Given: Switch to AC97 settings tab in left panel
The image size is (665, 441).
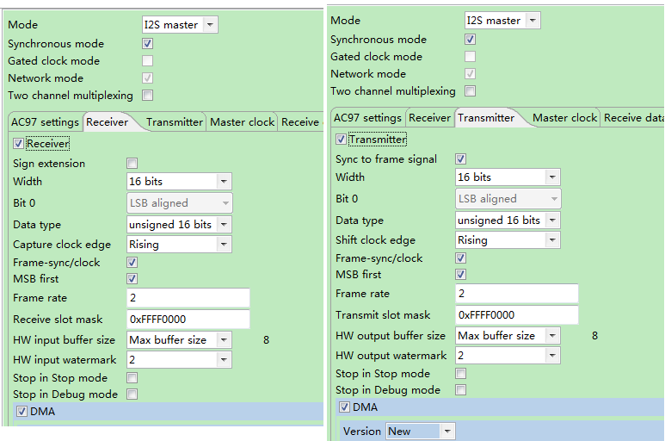Looking at the screenshot, I should tap(45, 122).
